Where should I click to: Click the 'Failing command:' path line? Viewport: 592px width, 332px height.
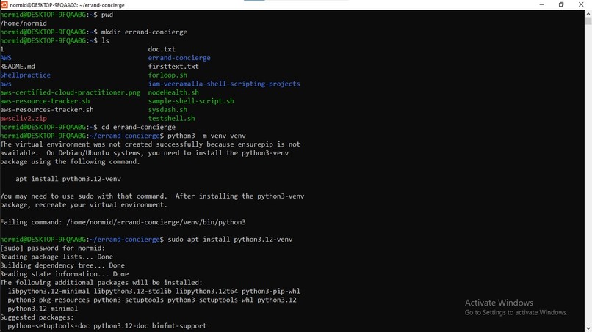123,222
